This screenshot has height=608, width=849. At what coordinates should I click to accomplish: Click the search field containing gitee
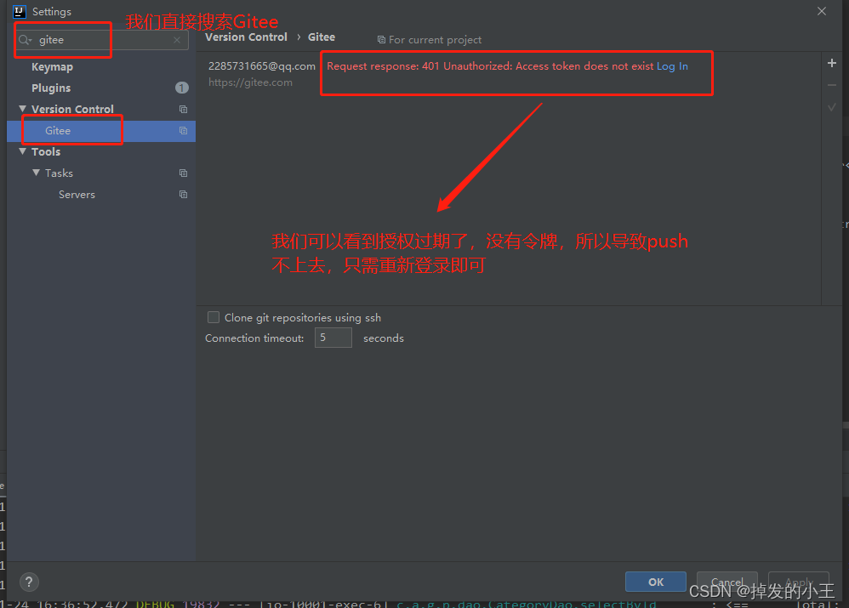[102, 40]
